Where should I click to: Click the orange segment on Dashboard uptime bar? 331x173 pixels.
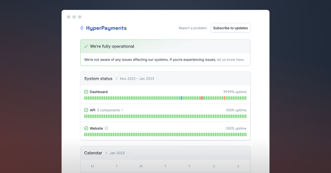click(224, 98)
